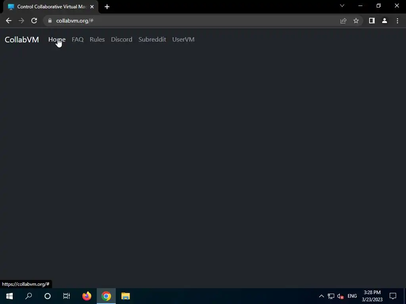Share this page using the share icon
The image size is (406, 304).
coord(343,21)
